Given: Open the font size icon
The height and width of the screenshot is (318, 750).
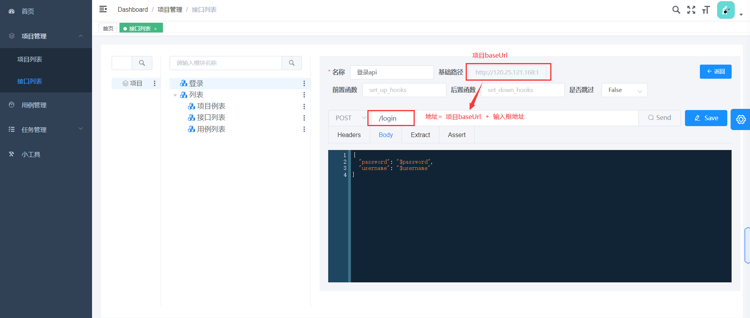Looking at the screenshot, I should click(x=706, y=10).
